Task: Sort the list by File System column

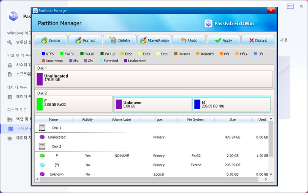Action: [x=195, y=119]
